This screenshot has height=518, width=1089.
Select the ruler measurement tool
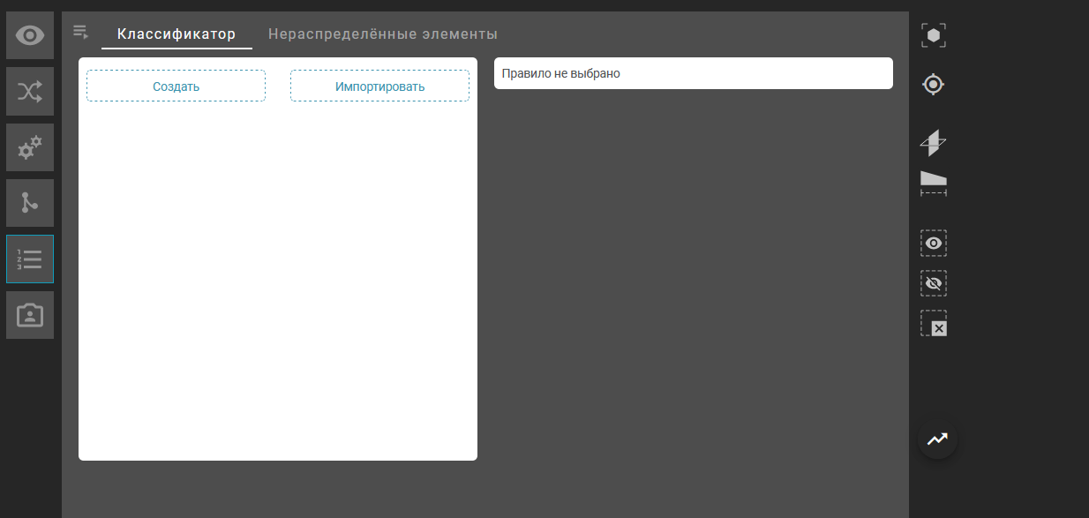[x=934, y=183]
